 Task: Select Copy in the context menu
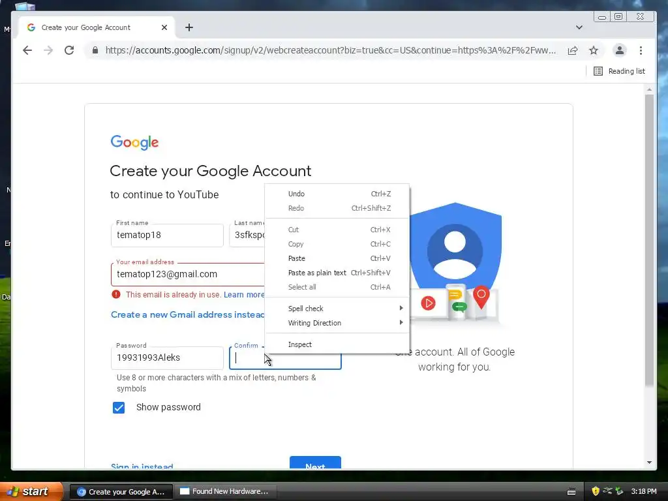tap(337, 244)
